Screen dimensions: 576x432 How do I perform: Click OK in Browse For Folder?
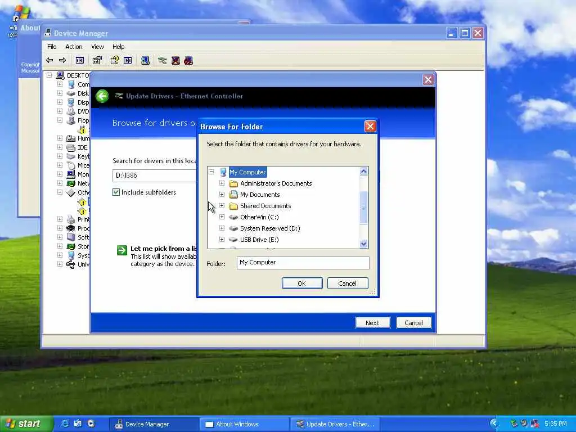click(x=302, y=283)
